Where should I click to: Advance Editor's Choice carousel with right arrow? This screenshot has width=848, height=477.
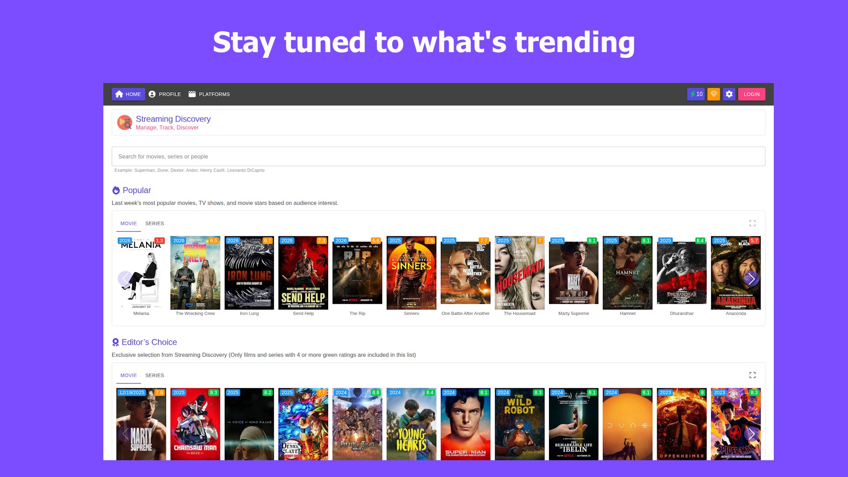[751, 434]
